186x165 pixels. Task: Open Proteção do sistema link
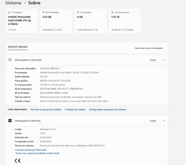tap(75, 110)
